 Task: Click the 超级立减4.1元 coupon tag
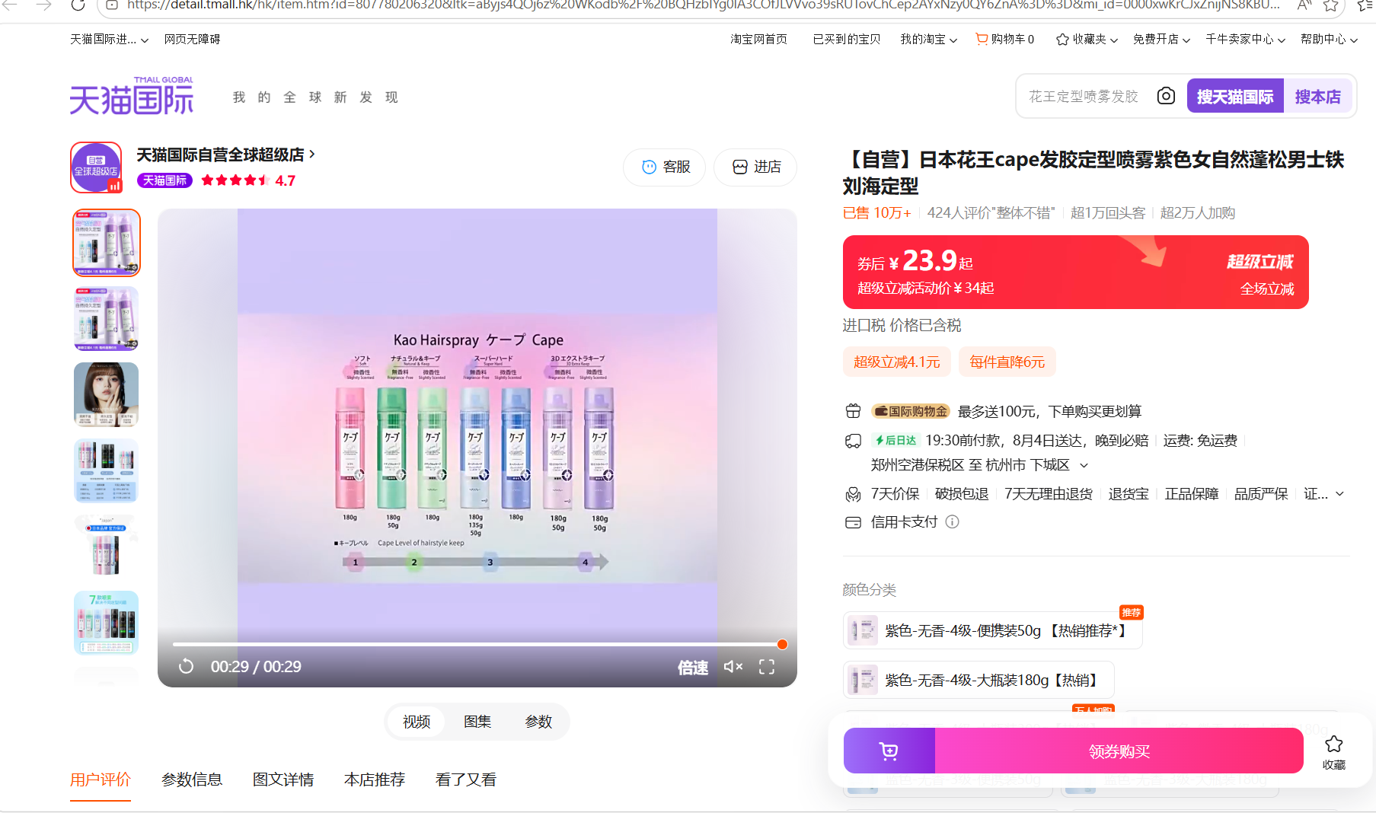point(896,362)
